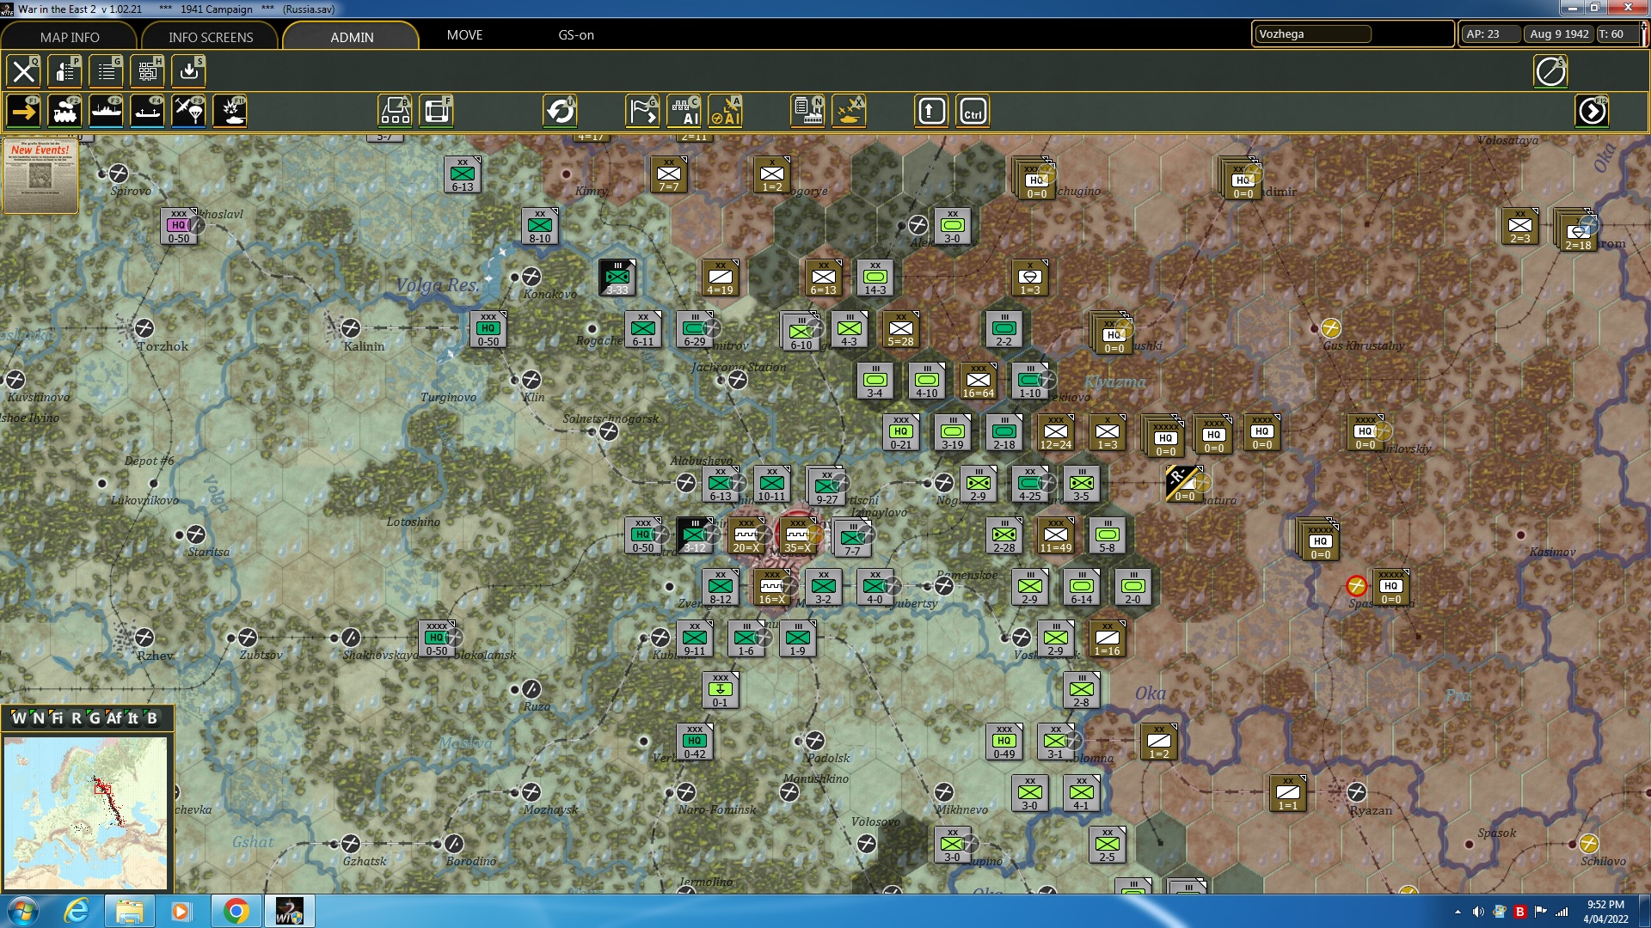Jump map to W region letter

(19, 718)
